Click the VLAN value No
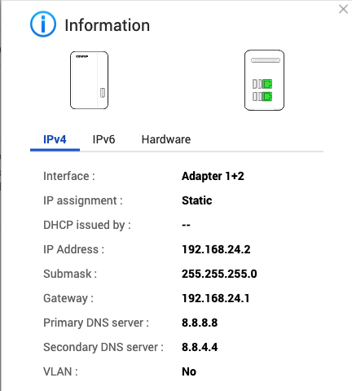Image resolution: width=352 pixels, height=391 pixels. coord(189,371)
